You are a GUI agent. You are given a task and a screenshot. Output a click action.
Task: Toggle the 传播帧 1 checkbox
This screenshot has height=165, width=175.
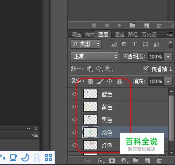(x=146, y=69)
